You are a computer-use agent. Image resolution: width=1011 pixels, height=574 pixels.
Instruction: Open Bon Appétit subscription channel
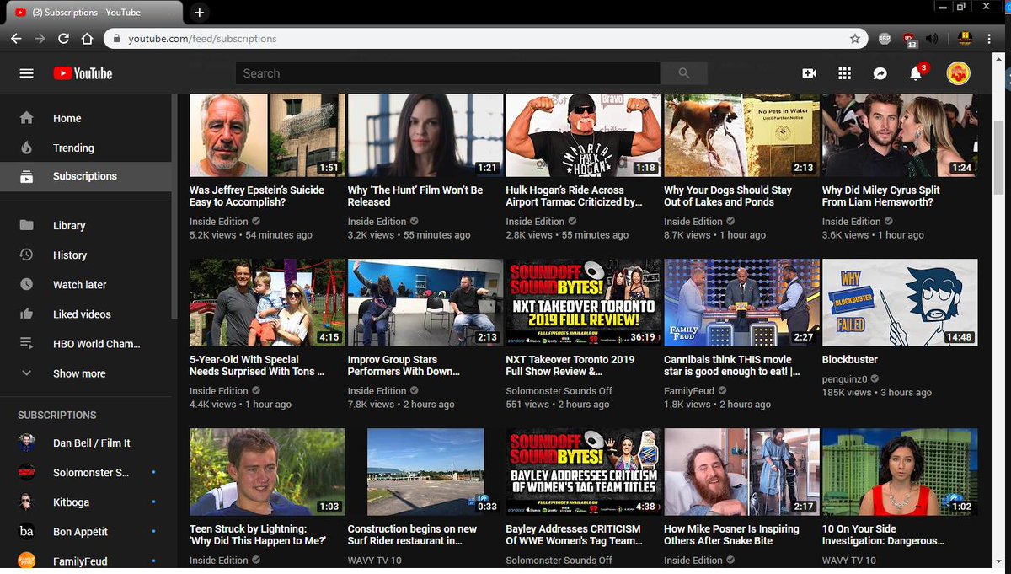tap(85, 531)
